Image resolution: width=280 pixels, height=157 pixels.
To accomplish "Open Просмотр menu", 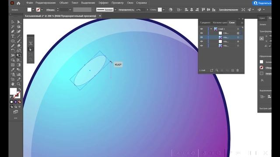I will click(x=118, y=3).
